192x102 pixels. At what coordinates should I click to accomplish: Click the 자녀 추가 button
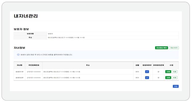coord(174,48)
